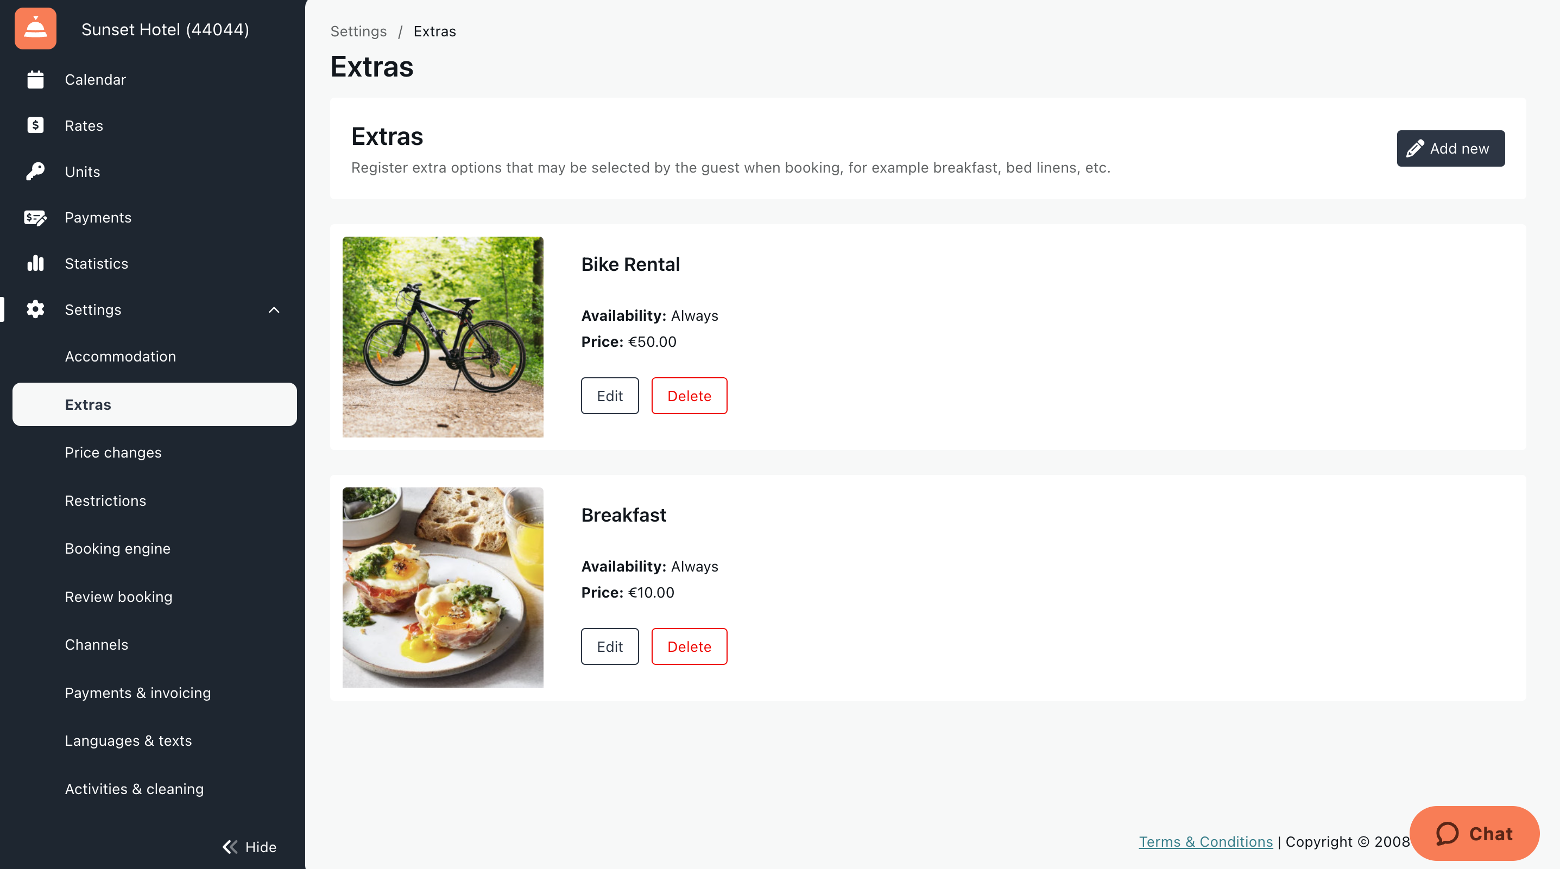
Task: Click the Statistics bar chart icon
Action: point(35,263)
